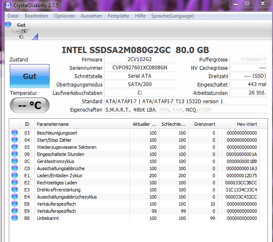Click status orb of Drehkraftverstärkung row
273x242 pixels.
point(15,190)
